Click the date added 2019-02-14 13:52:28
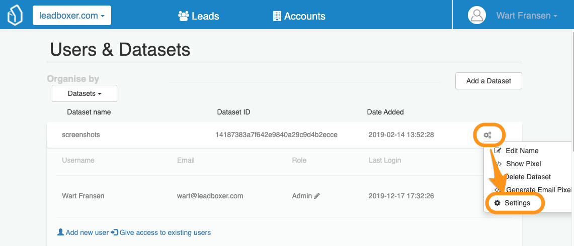574x246 pixels. (x=401, y=135)
